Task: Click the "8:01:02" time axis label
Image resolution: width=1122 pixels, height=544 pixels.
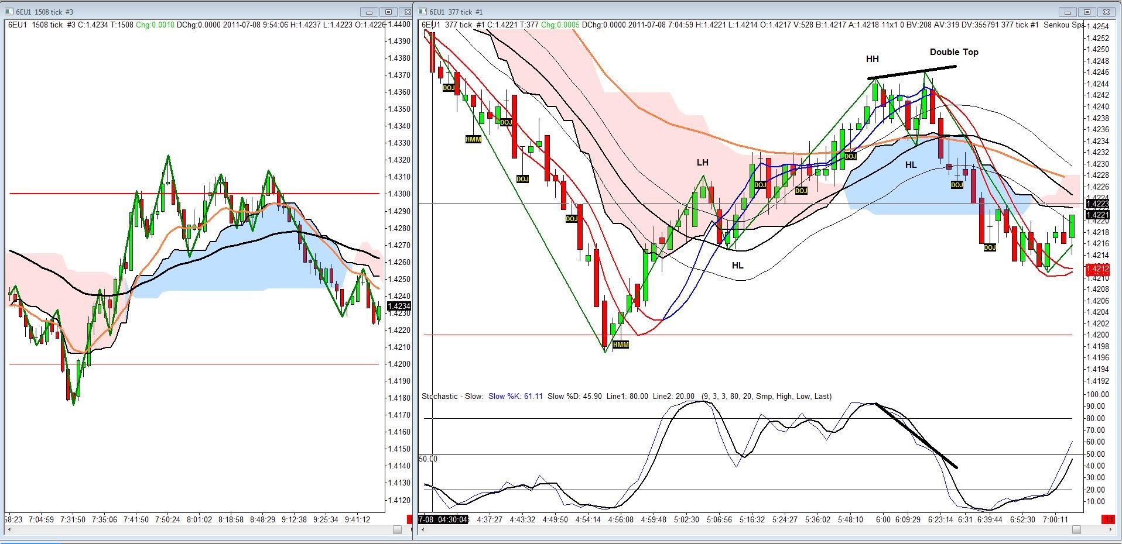Action: coord(200,519)
